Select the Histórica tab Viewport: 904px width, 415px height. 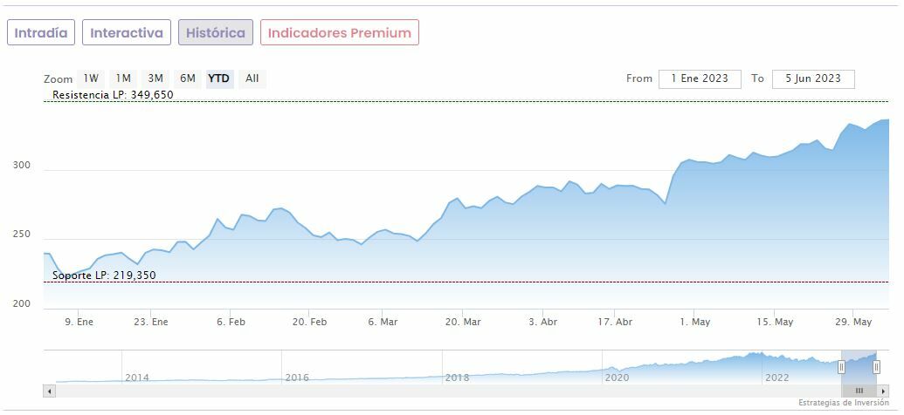pyautogui.click(x=216, y=33)
